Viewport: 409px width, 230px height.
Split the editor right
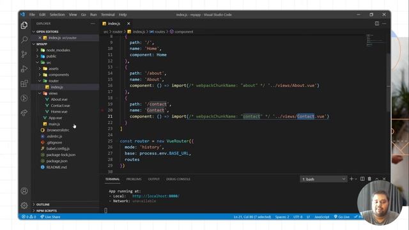377,24
